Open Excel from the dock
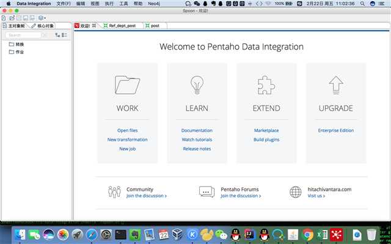This screenshot has height=244, width=391. (322, 234)
